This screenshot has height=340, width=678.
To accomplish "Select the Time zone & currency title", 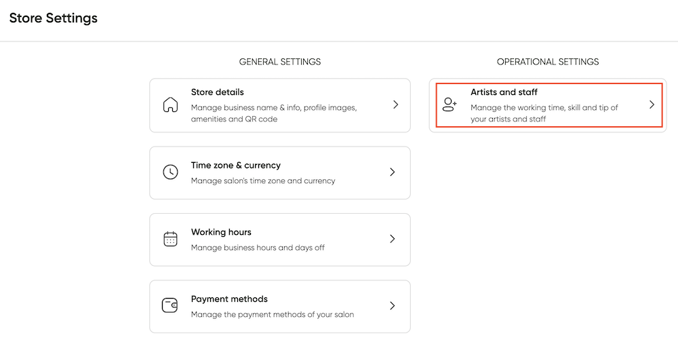I will [236, 165].
